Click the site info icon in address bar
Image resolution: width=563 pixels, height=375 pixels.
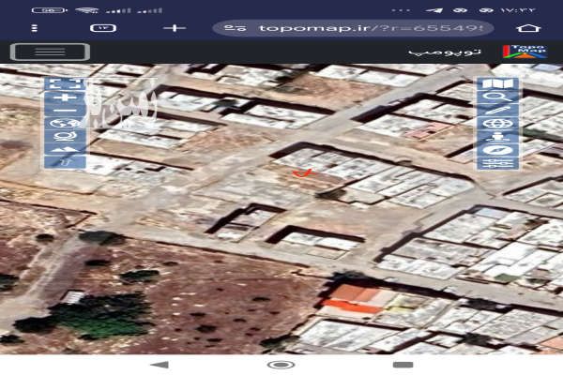click(x=236, y=28)
